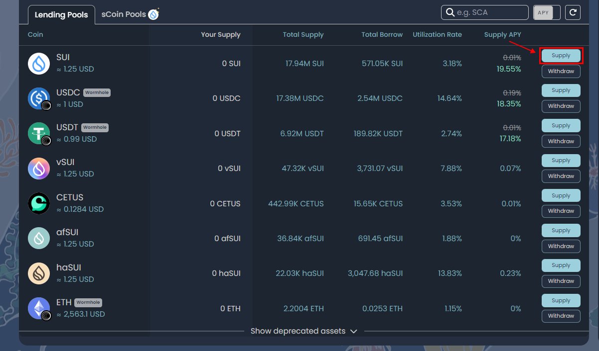Click the USDC coin logo

(39, 98)
